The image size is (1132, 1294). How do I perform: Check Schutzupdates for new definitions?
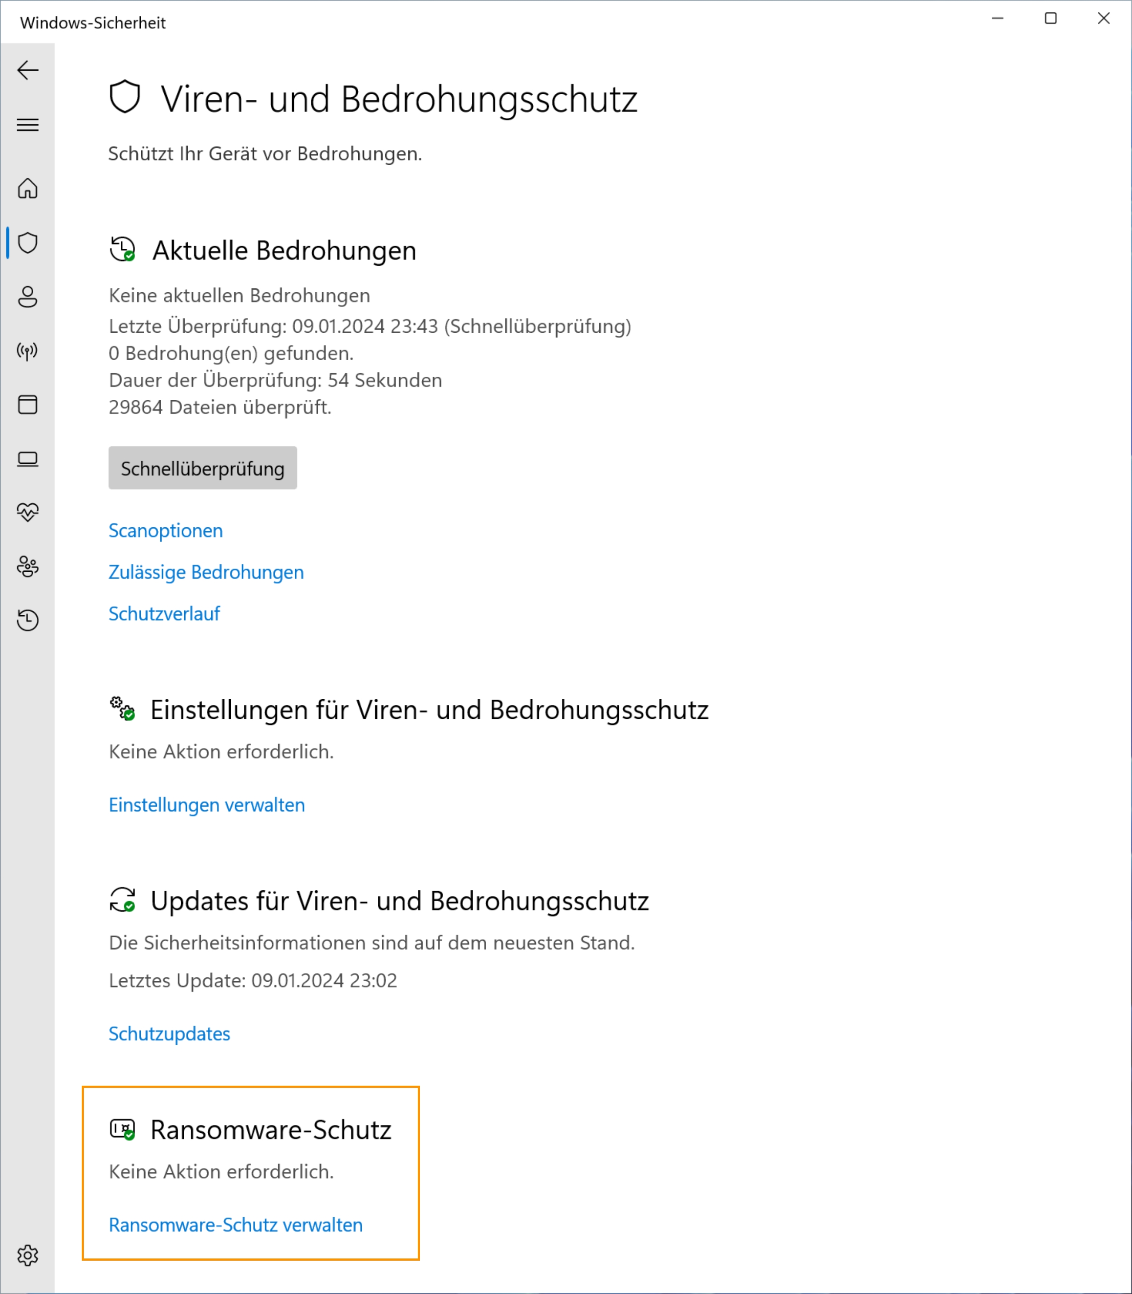tap(169, 1034)
